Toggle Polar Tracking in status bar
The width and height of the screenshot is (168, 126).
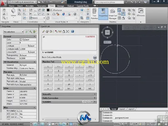pyautogui.click(x=46, y=124)
